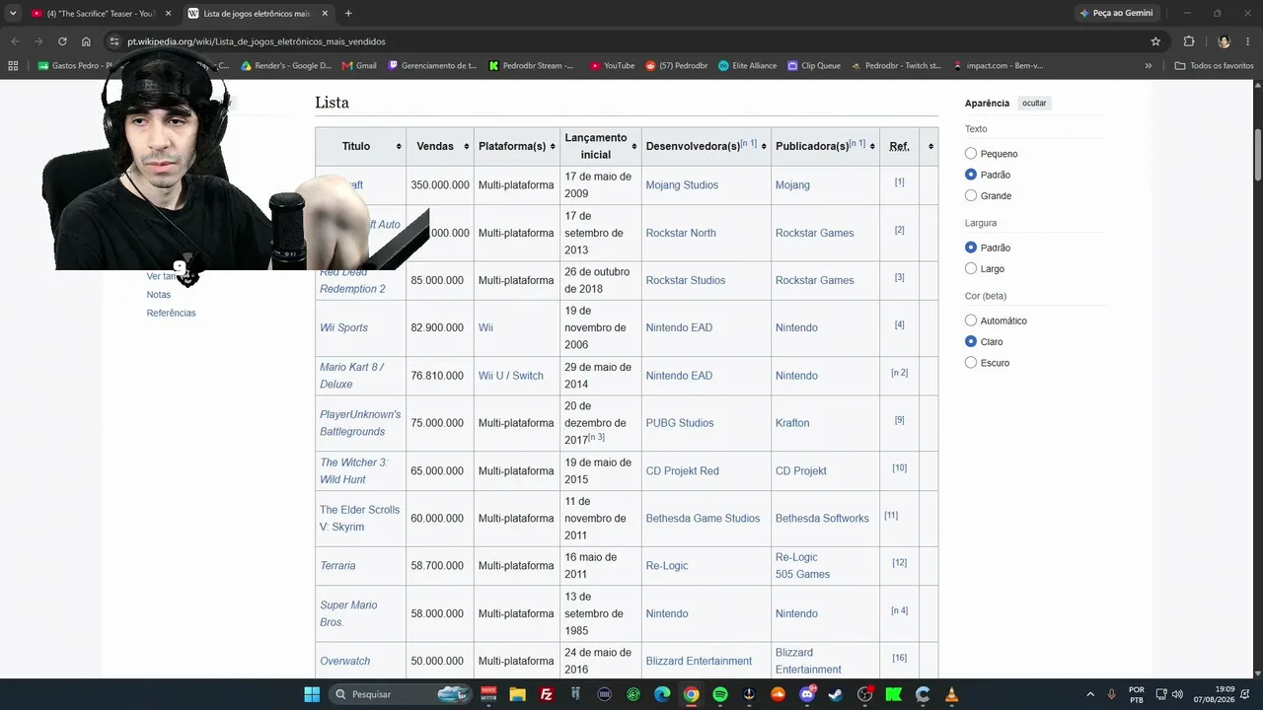Set color mode to Escuro

point(971,363)
